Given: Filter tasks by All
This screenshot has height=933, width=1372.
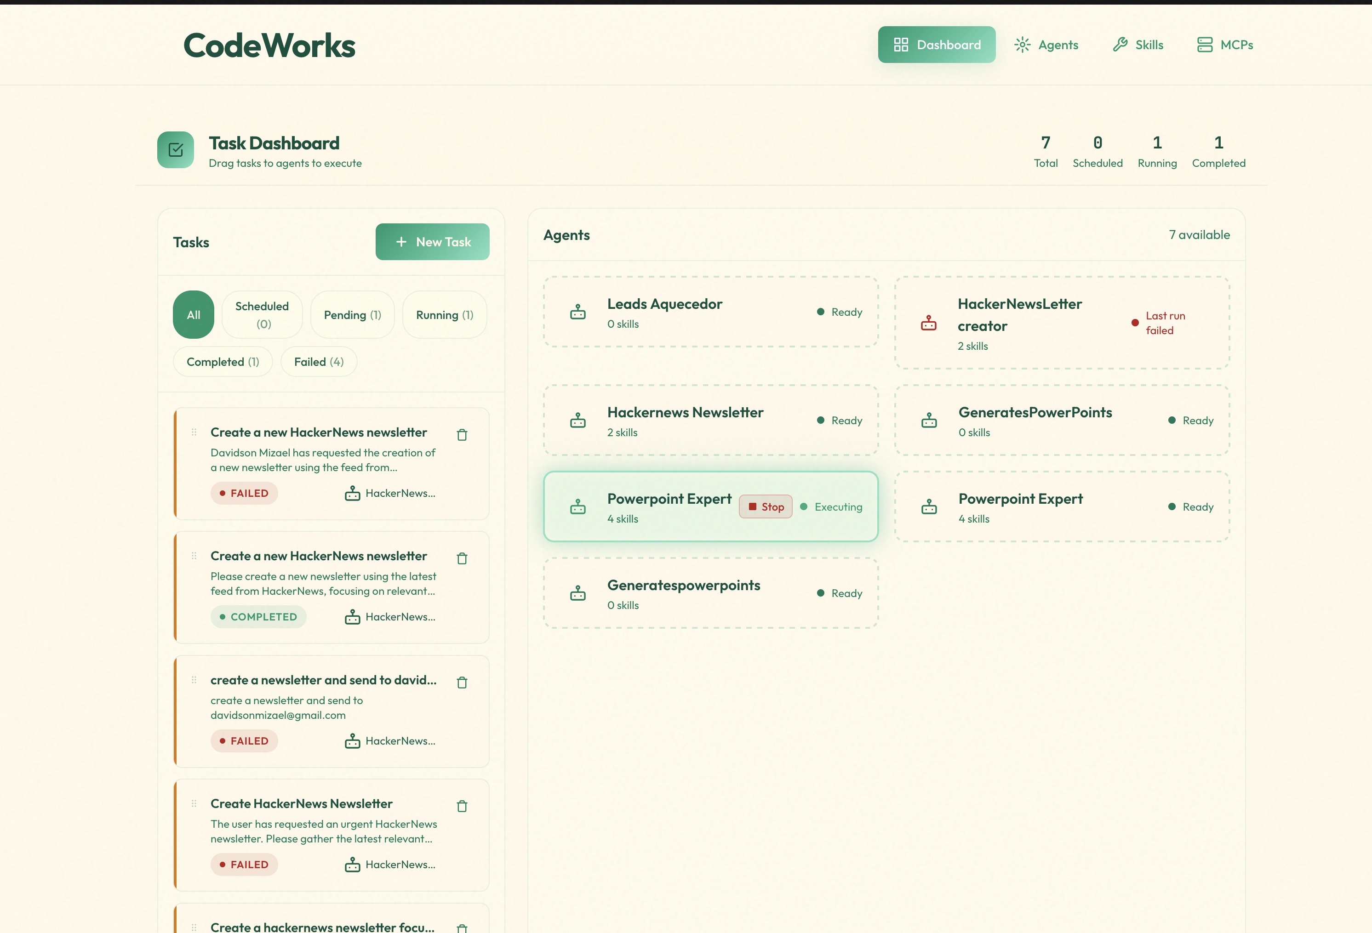Looking at the screenshot, I should 193,314.
